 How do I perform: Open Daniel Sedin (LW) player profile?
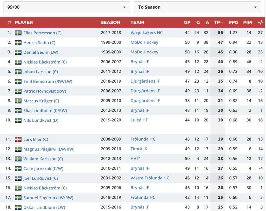click(41, 52)
